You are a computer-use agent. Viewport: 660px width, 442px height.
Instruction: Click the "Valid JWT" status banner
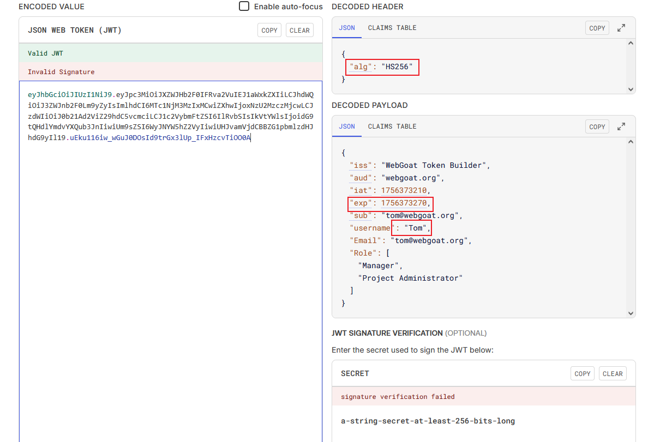171,53
